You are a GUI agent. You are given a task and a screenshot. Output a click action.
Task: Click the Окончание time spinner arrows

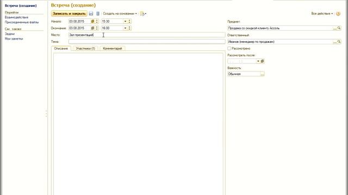point(129,28)
